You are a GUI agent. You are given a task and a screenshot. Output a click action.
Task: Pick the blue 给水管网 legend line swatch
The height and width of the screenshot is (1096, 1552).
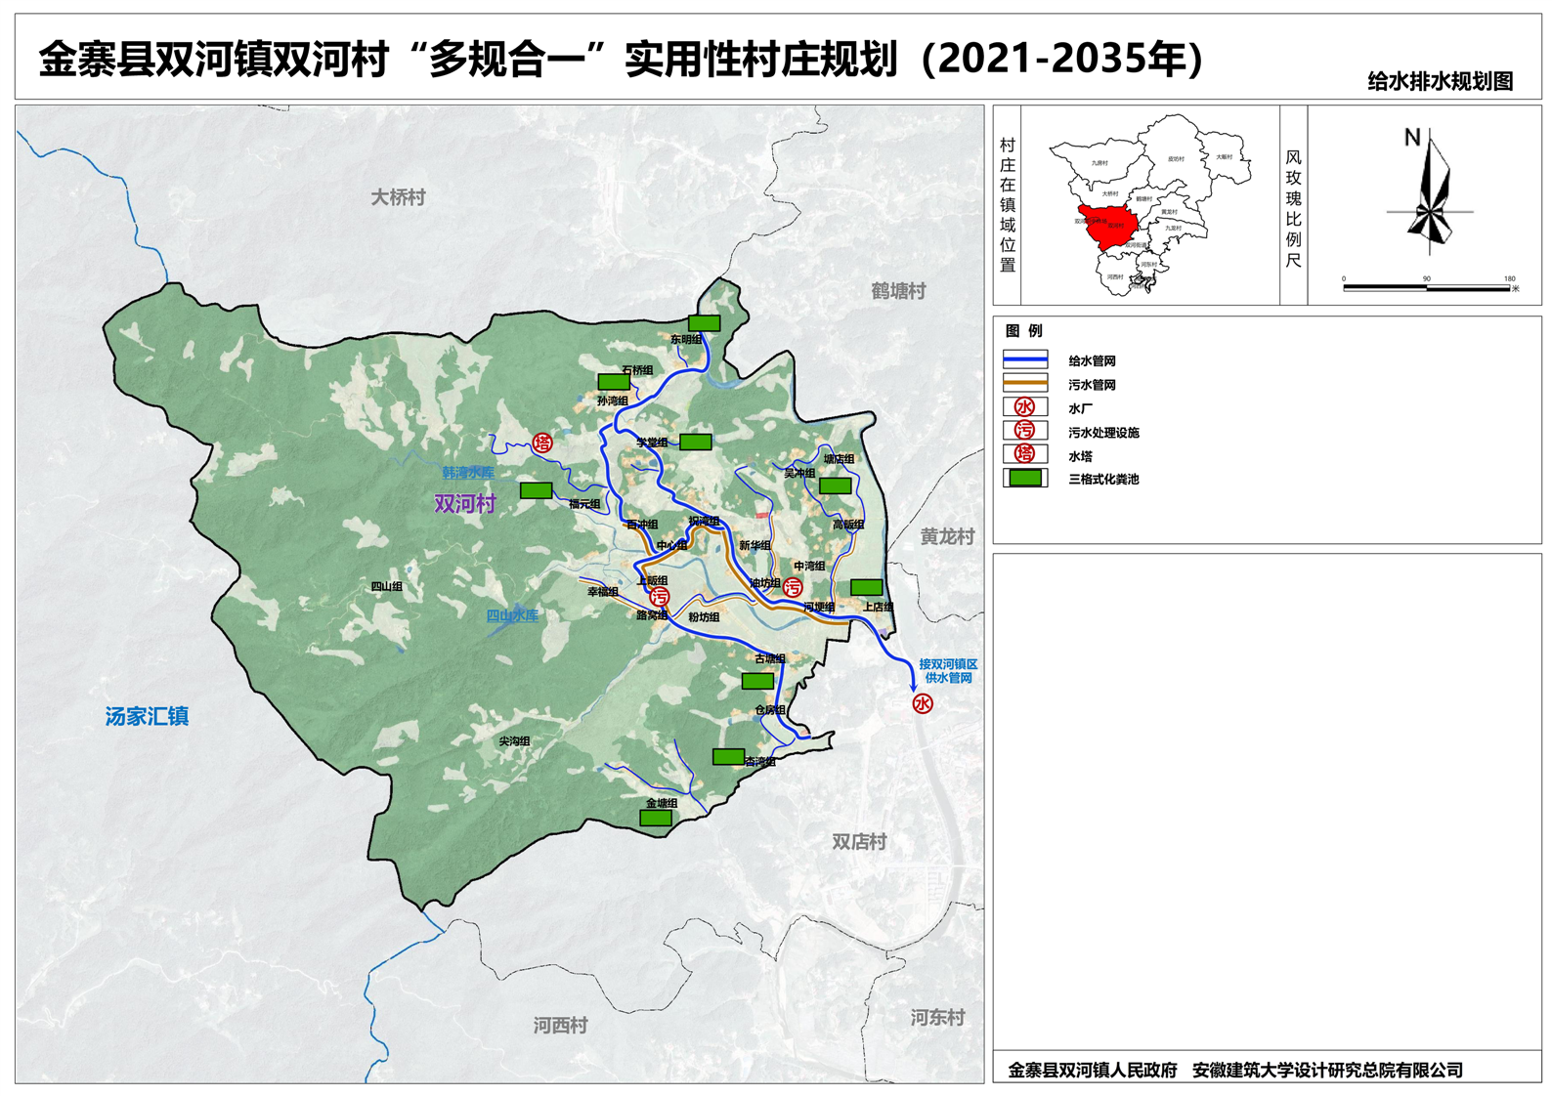click(1024, 360)
